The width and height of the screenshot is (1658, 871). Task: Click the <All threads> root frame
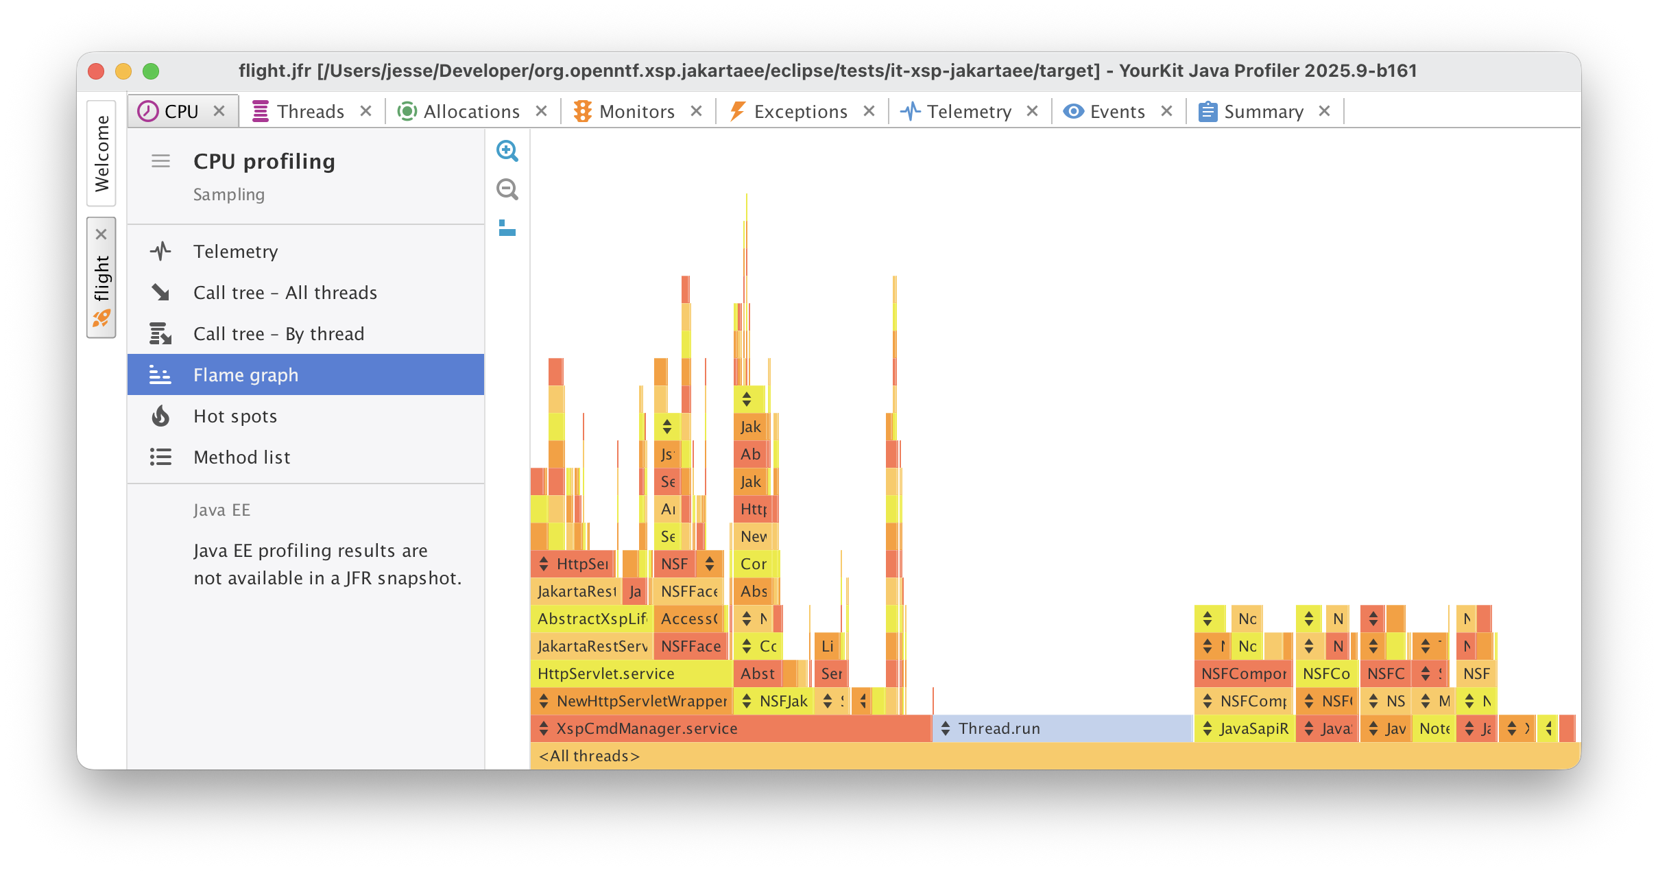point(588,756)
